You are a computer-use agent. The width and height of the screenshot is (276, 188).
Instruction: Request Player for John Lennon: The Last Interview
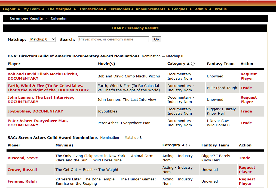[249, 99]
